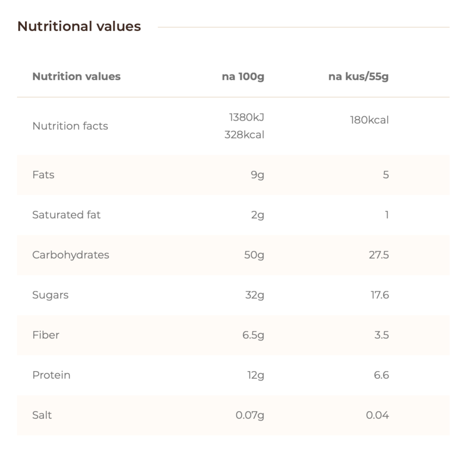Select the 17.6 sugars per piece value
The width and height of the screenshot is (464, 449).
point(379,295)
